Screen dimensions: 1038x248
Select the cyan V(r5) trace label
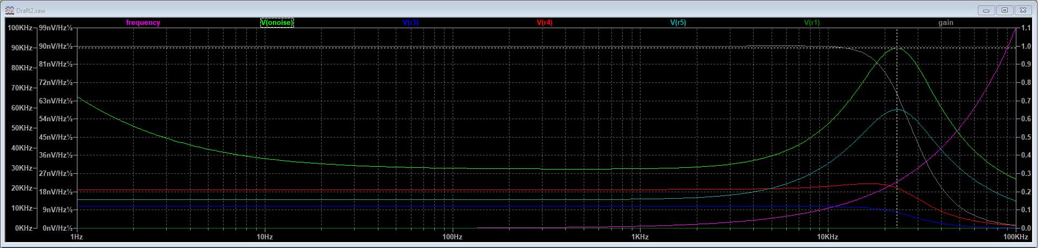[678, 23]
